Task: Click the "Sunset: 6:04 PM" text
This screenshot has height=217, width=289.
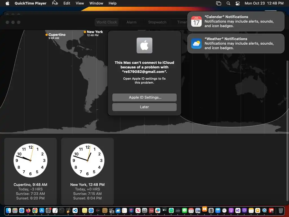Action: [x=87, y=198]
